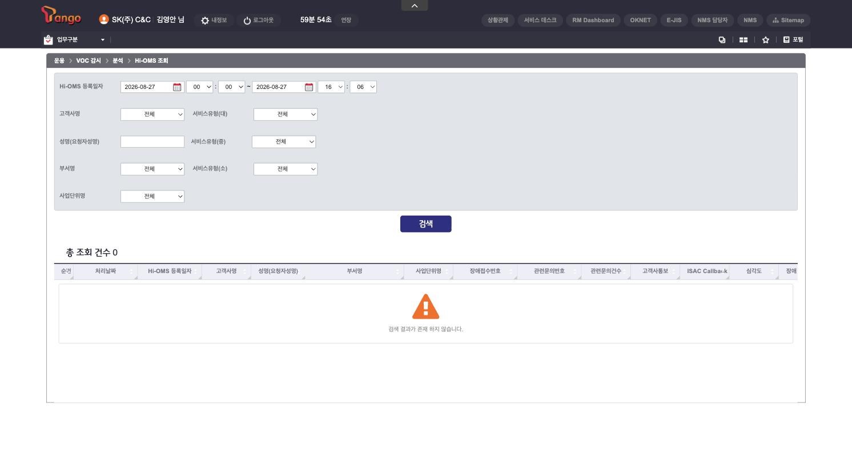This screenshot has height=463, width=852.
Task: Open the start hour dropdown
Action: [x=199, y=87]
